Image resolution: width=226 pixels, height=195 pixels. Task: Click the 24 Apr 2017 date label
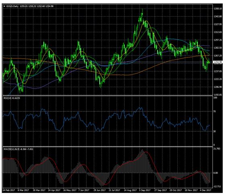pos(54,190)
